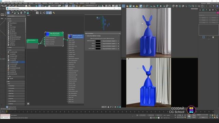Click Direct visibility black color swatch
This screenshot has width=219, height=123.
98,49
